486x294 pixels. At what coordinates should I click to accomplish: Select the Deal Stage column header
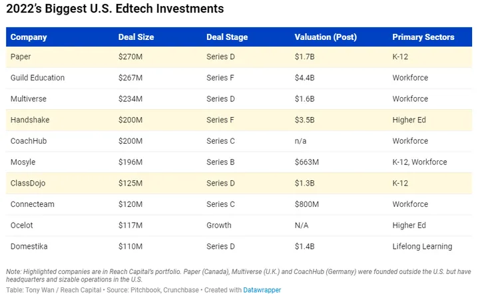tap(228, 37)
